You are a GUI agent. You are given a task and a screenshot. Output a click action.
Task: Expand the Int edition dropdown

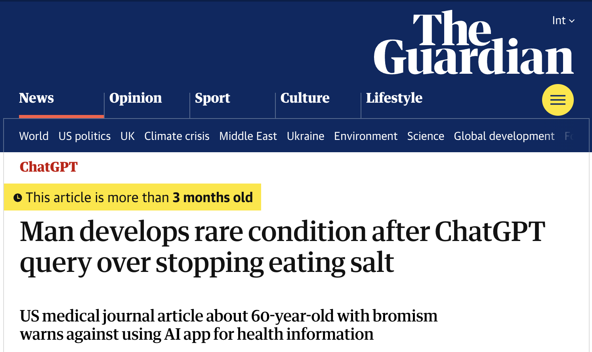coord(563,21)
